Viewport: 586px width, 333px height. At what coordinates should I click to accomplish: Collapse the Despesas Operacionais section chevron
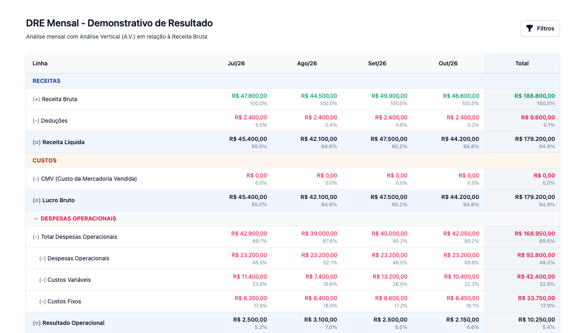[36, 219]
